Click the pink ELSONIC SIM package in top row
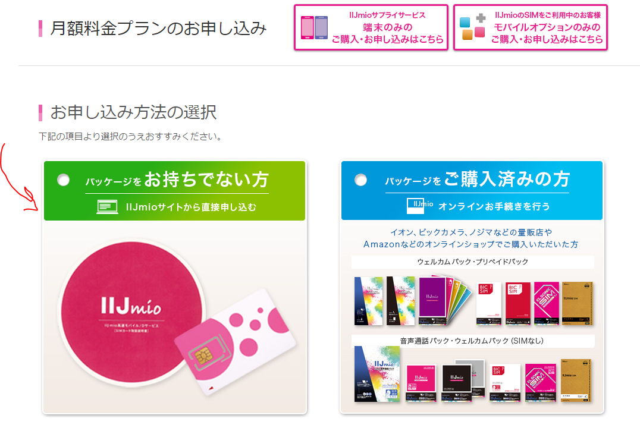This screenshot has width=640, height=431. coord(547,303)
